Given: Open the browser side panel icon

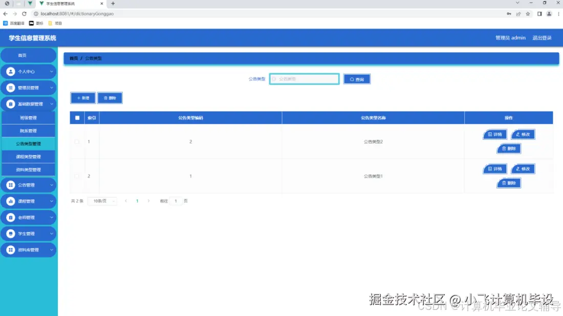Looking at the screenshot, I should (x=539, y=14).
